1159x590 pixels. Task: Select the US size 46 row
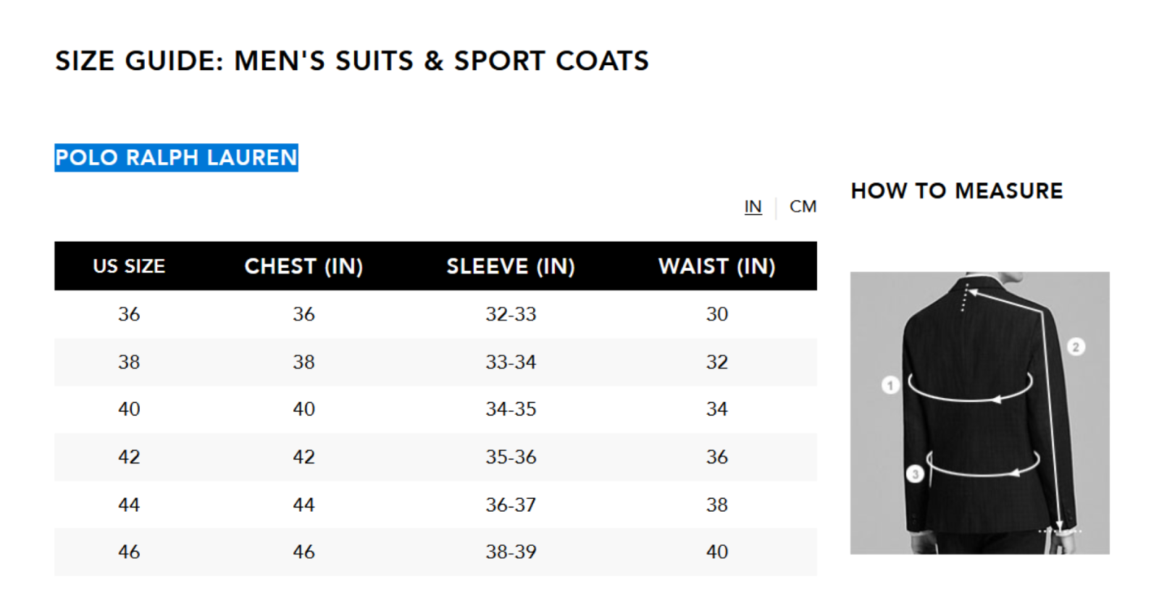tap(435, 552)
